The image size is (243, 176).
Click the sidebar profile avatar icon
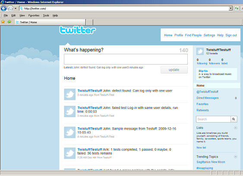(200, 52)
